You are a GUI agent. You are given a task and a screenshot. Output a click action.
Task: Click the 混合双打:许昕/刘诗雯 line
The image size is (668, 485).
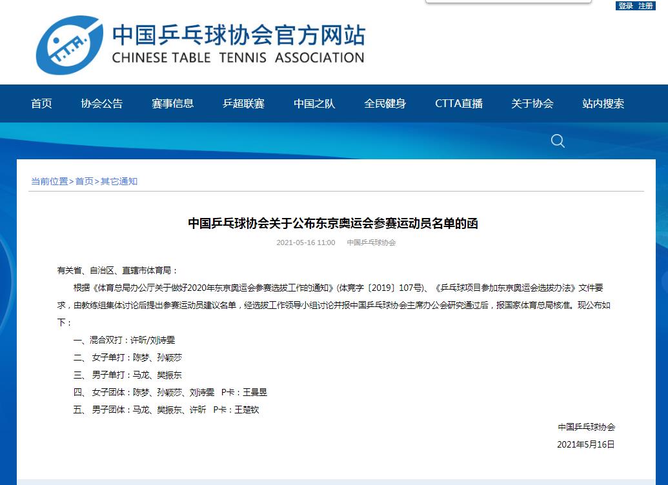[124, 341]
